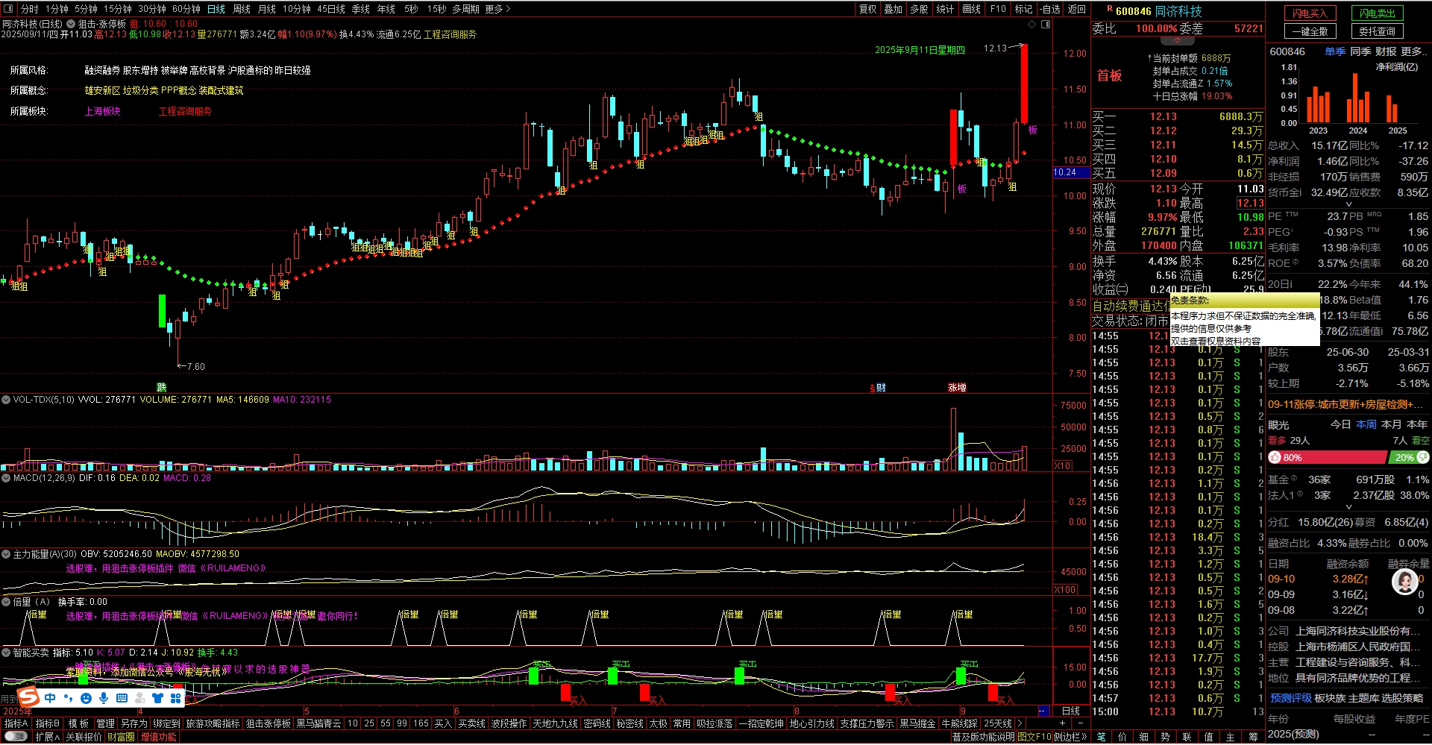Click the 委托查询 order query button

pos(1377,31)
